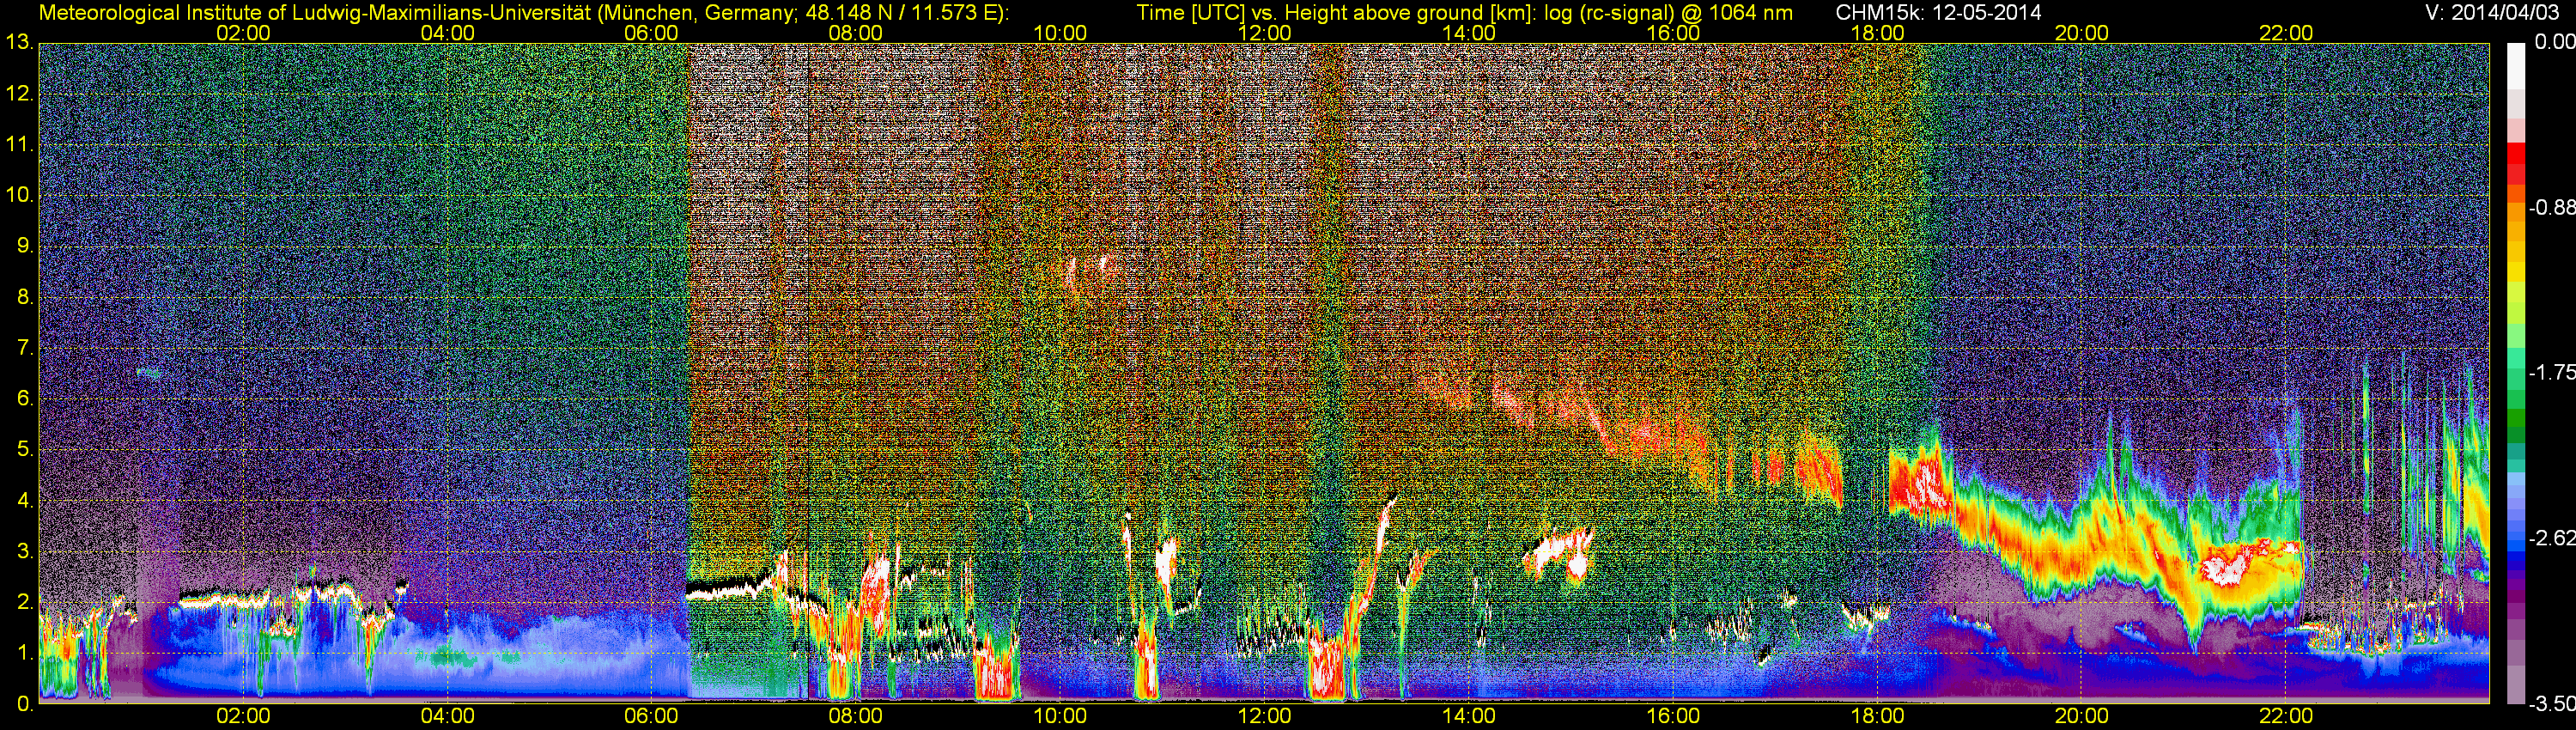Click the '-0.88' color scale value
This screenshot has height=730, width=2576.
2552,207
